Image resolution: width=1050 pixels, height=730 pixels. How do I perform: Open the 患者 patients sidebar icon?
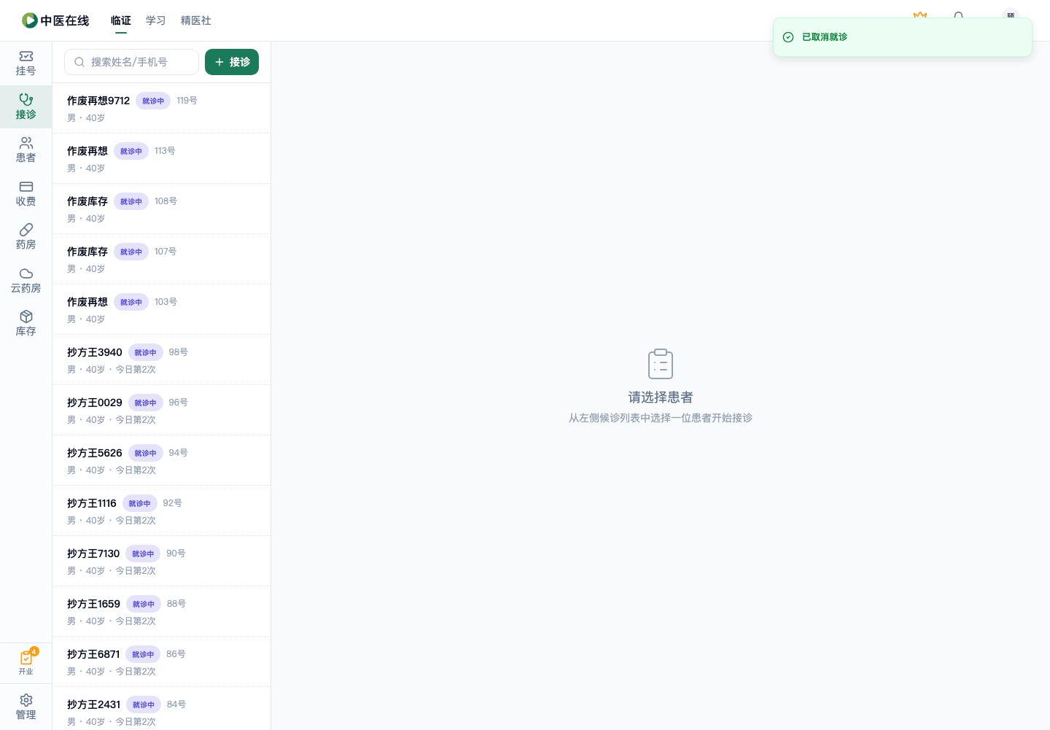tap(26, 150)
